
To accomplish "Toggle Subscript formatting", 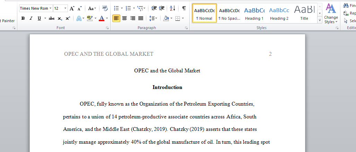I will pyautogui.click(x=60, y=18).
